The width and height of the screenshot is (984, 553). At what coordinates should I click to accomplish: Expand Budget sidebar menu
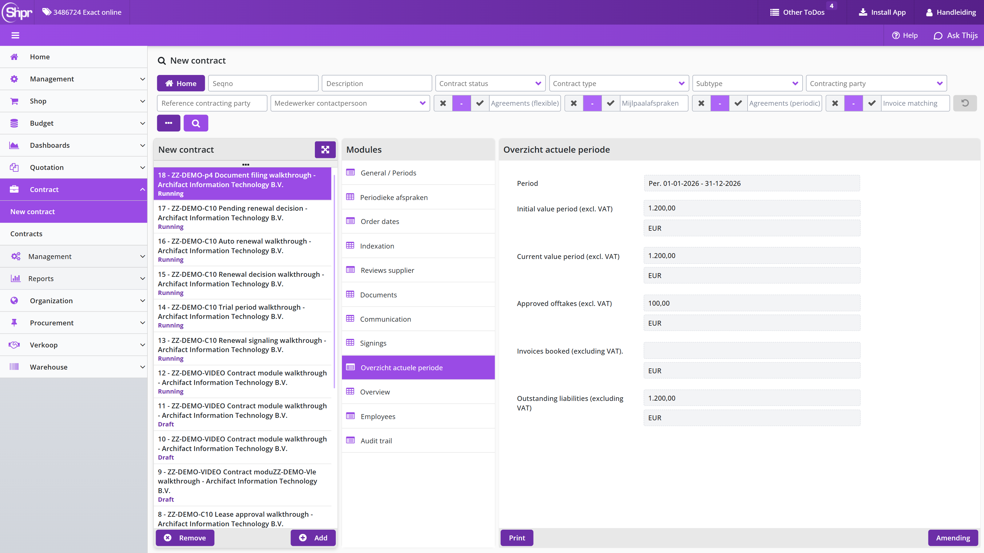[73, 123]
